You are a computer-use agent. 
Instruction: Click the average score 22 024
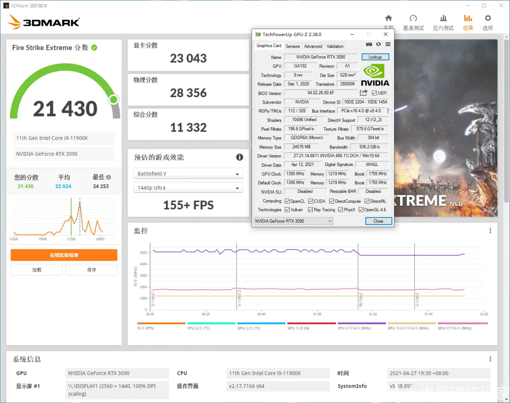[x=63, y=187]
